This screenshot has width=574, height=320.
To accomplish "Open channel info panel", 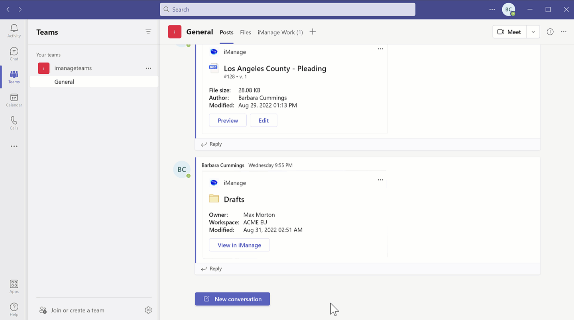I will [550, 32].
